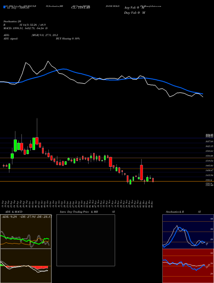The image size is (214, 283).
Task: Click the 'Stochastics & R SI' panel title
Action: pos(183,212)
